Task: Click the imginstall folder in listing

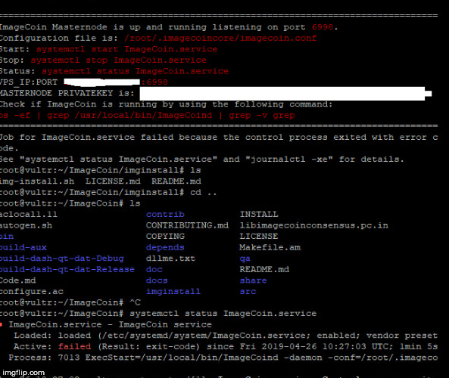Action: 173,291
